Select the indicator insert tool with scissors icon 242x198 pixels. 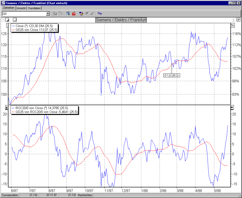[68, 13]
